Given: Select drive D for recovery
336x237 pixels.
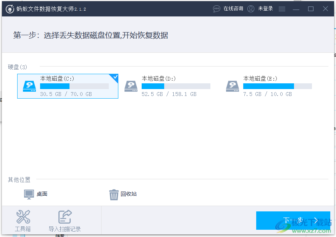Looking at the screenshot, I should pyautogui.click(x=169, y=86).
